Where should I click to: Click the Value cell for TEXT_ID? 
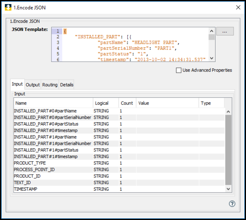pyautogui.click(x=168, y=182)
